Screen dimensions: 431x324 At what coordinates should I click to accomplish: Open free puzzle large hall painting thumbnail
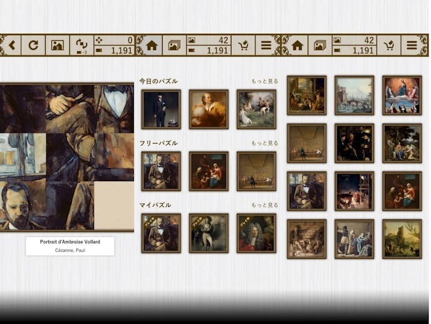point(256,171)
